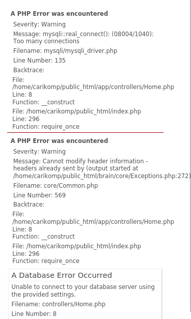Screen dimensions: 191x319
Task: Click the second "Line: 296" text
Action: click(26, 254)
